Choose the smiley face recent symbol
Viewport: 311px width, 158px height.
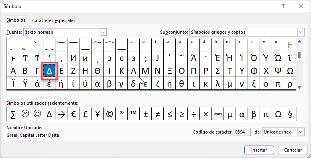point(37,114)
